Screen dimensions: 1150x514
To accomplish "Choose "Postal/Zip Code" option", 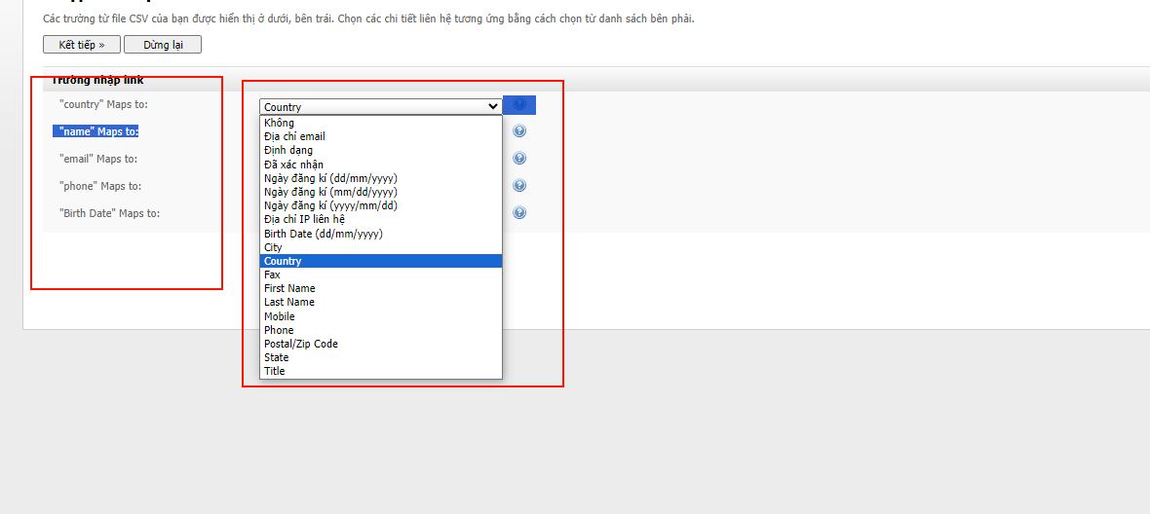I will click(300, 344).
